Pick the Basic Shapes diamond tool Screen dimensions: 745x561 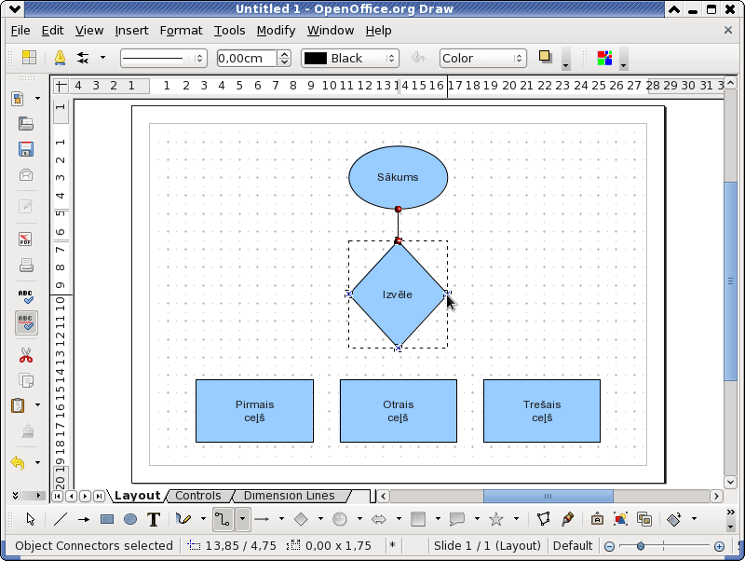click(x=301, y=519)
